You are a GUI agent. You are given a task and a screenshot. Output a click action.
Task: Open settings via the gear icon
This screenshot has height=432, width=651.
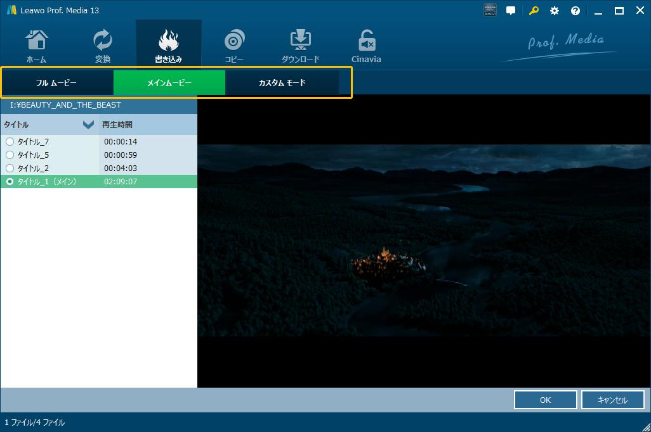(x=555, y=11)
